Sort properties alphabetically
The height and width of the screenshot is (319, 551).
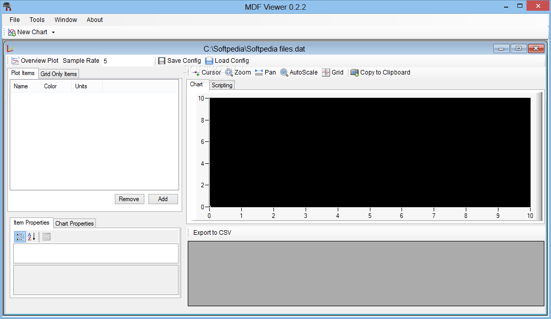click(31, 237)
